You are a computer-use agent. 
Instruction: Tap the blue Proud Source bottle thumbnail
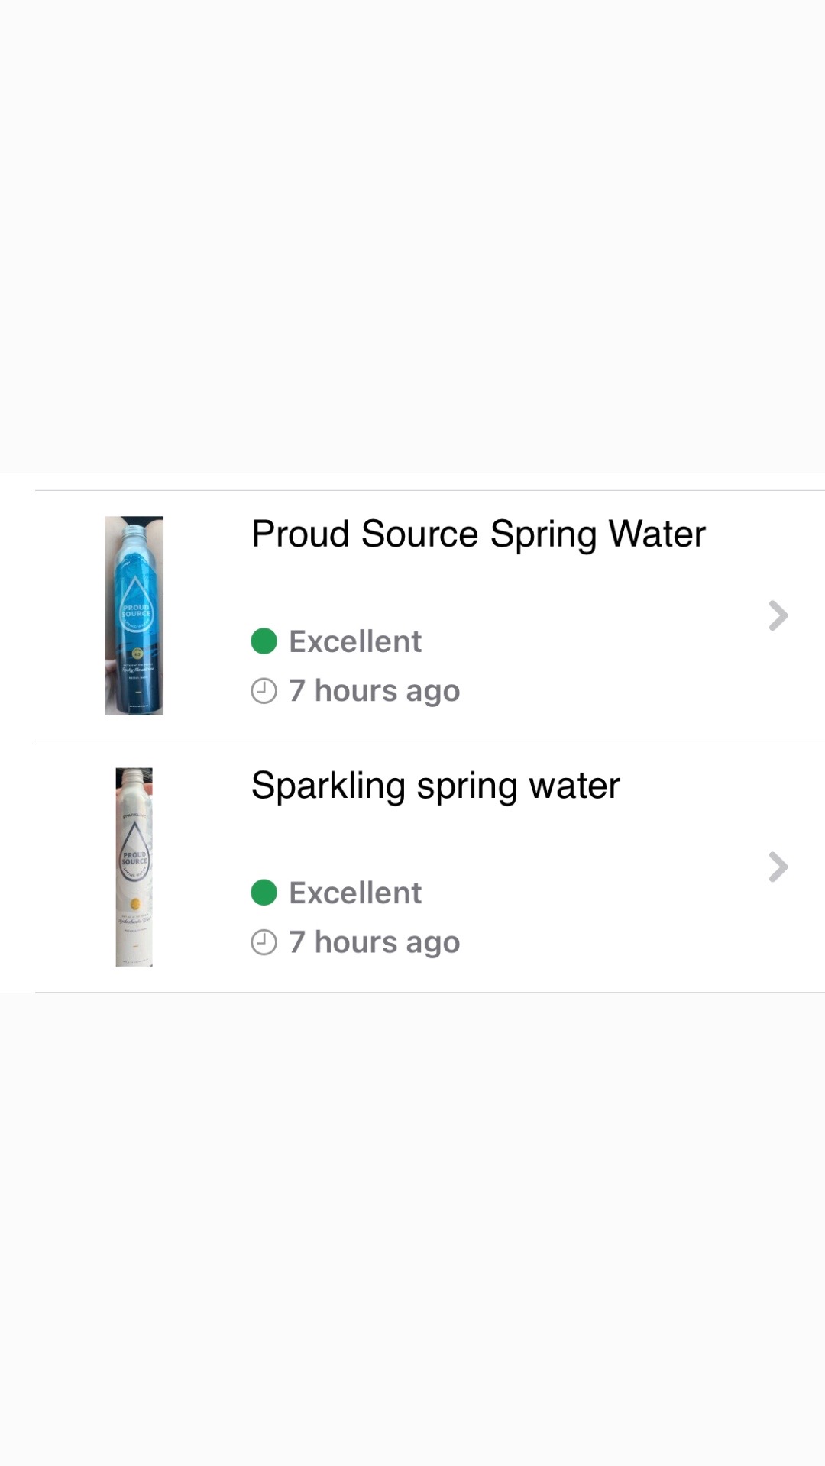tap(134, 615)
